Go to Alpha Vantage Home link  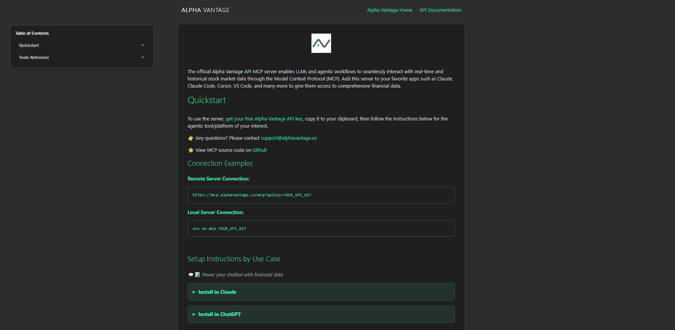[x=390, y=10]
